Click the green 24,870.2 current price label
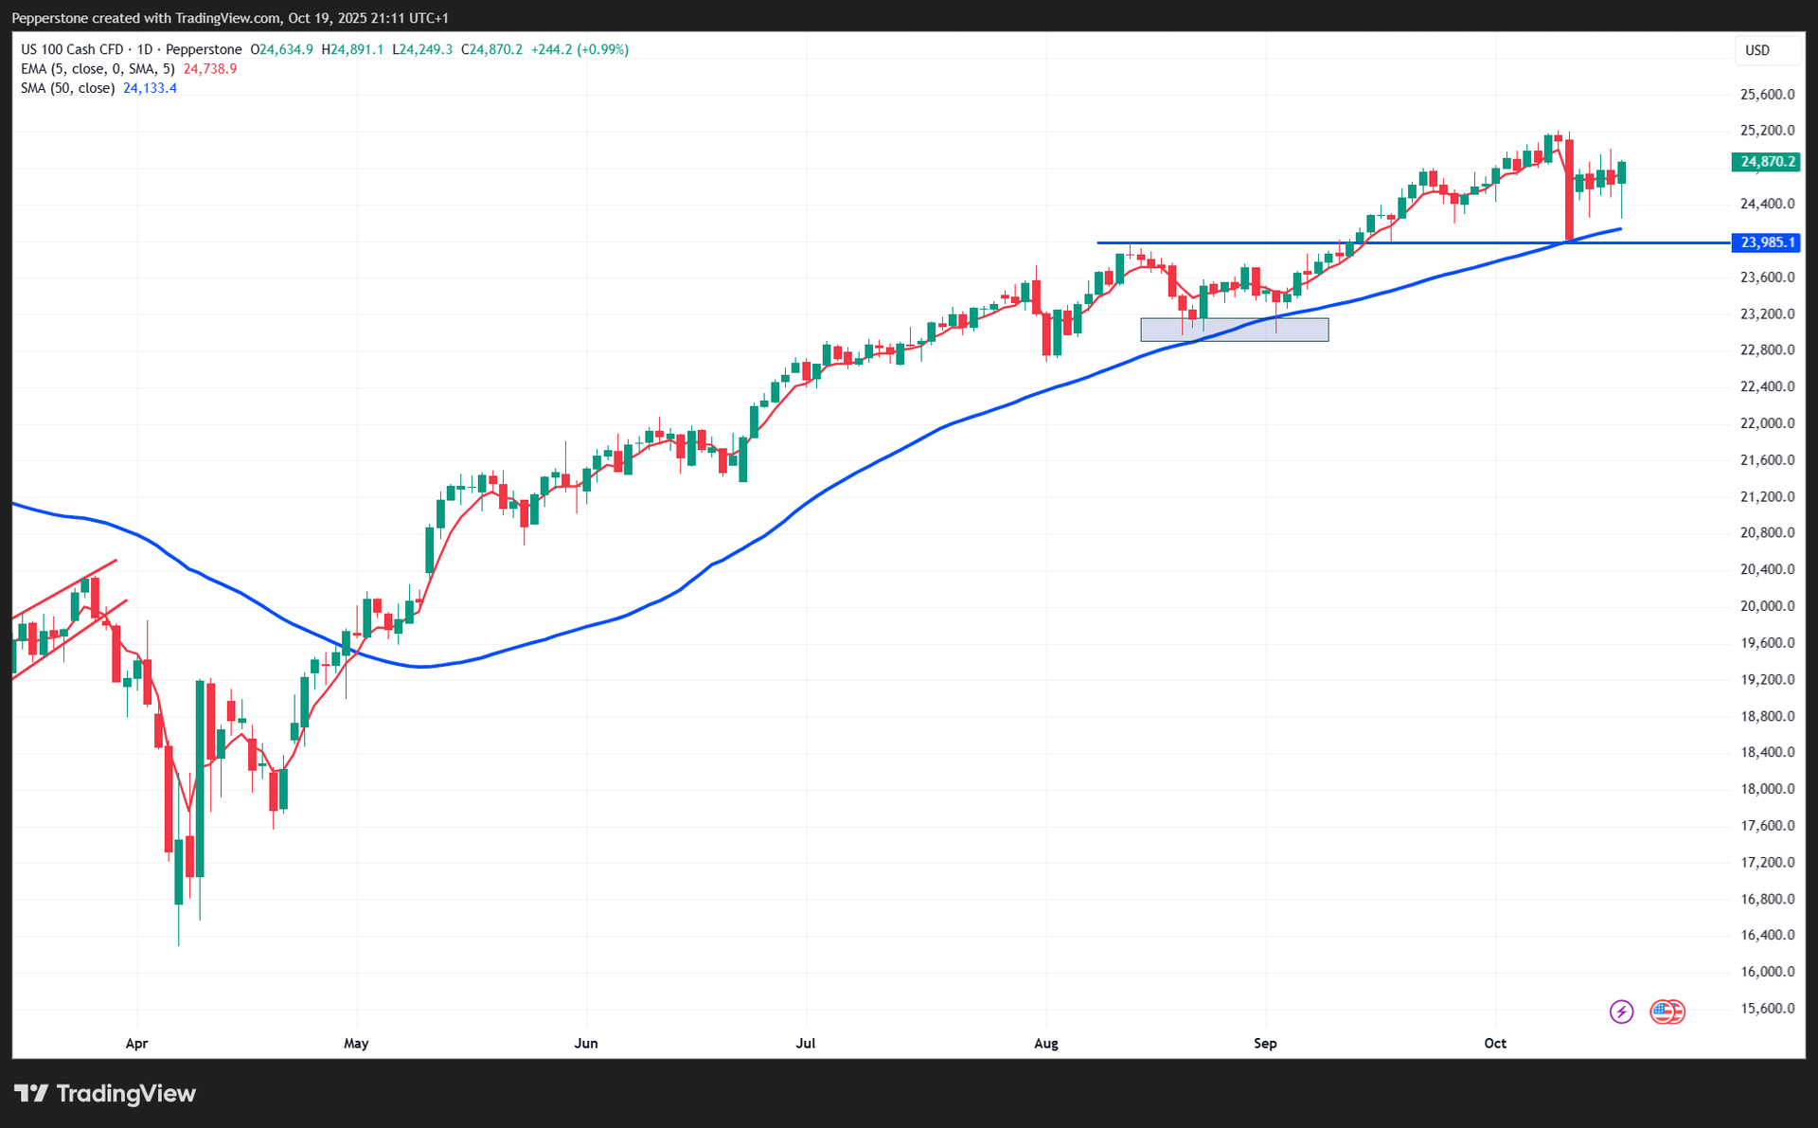 [x=1767, y=162]
